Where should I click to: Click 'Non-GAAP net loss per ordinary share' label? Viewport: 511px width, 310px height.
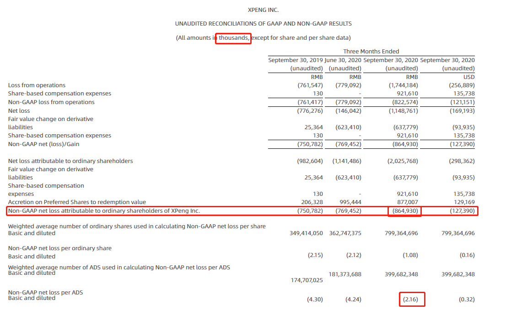point(59,248)
